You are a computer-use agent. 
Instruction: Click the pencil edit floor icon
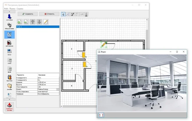[45, 22]
